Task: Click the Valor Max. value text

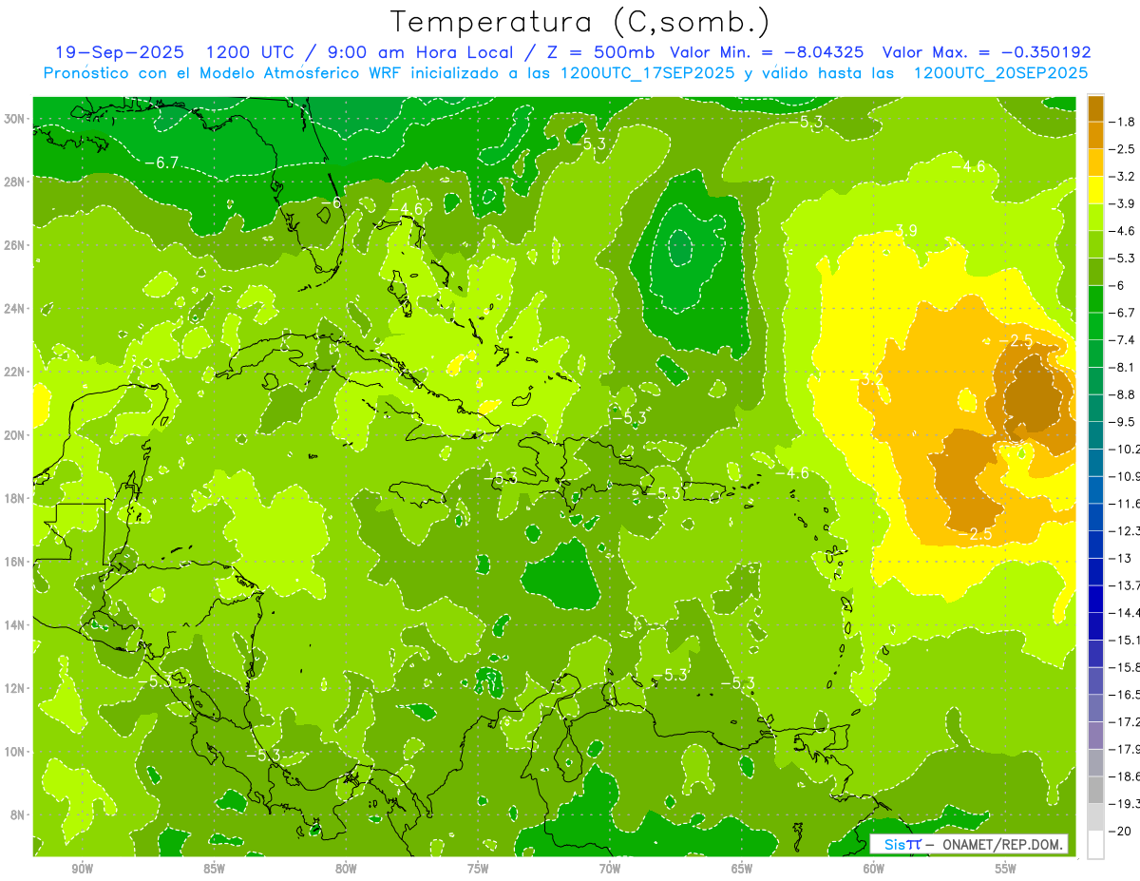Action: [x=986, y=52]
